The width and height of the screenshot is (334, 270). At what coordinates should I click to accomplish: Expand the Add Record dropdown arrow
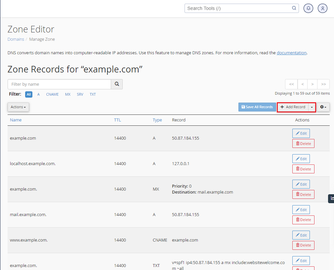pyautogui.click(x=312, y=107)
